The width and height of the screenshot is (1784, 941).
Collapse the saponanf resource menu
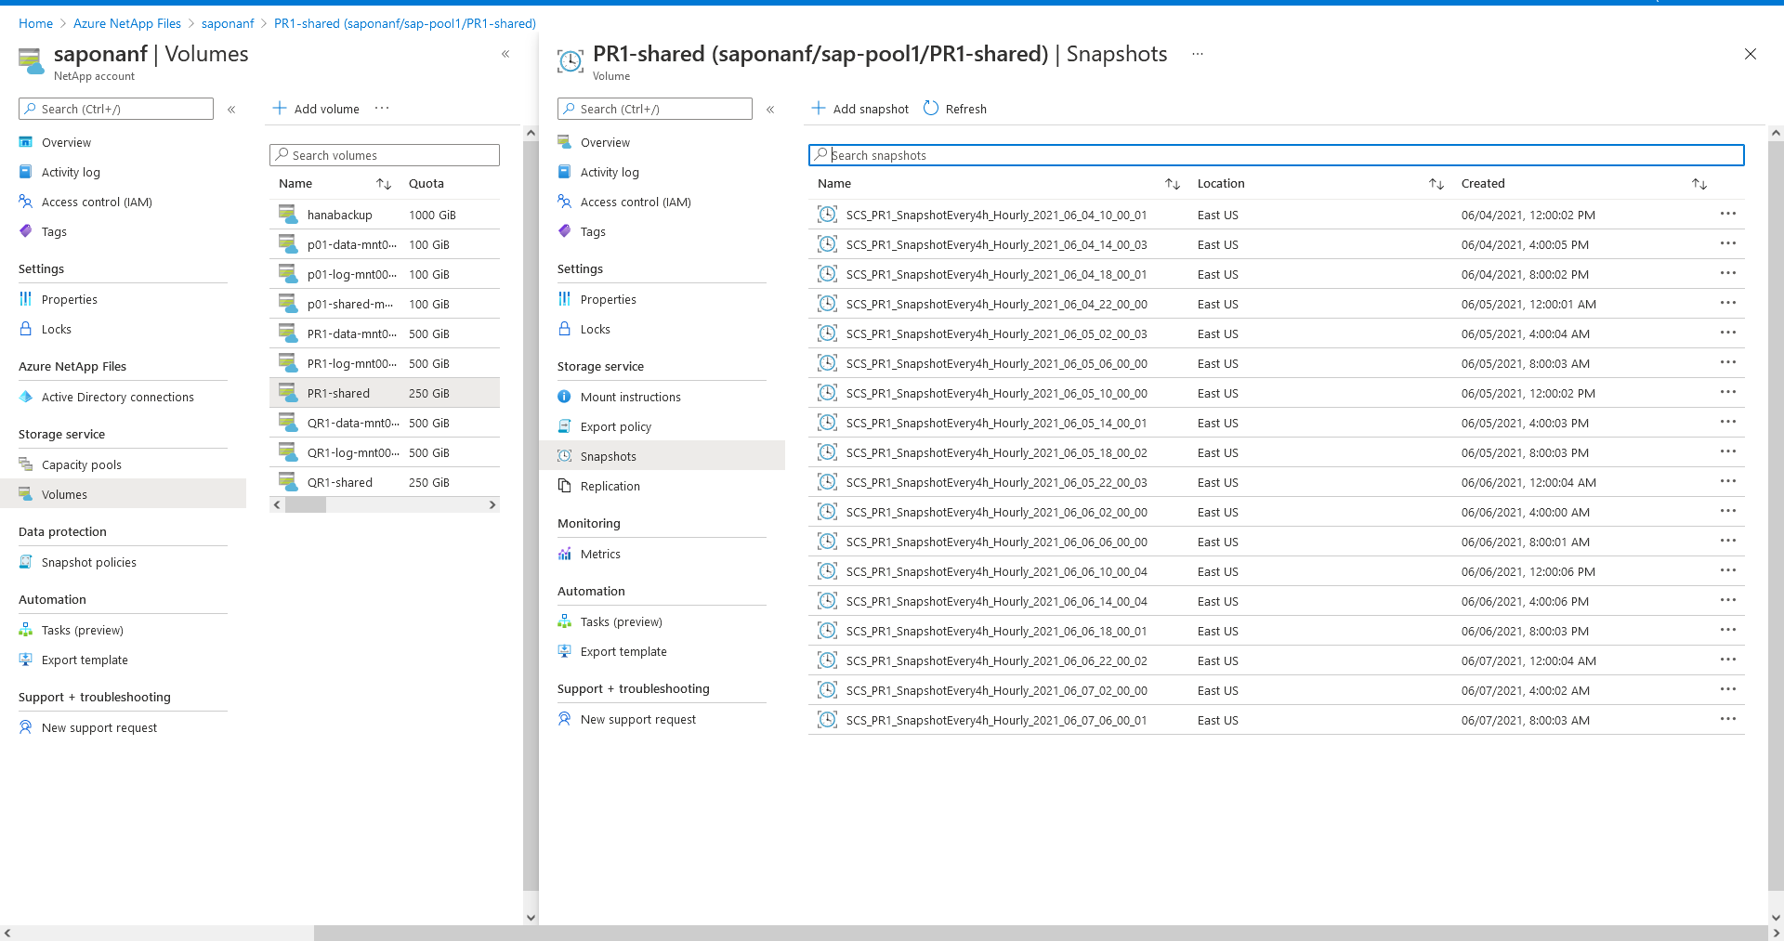pyautogui.click(x=231, y=110)
